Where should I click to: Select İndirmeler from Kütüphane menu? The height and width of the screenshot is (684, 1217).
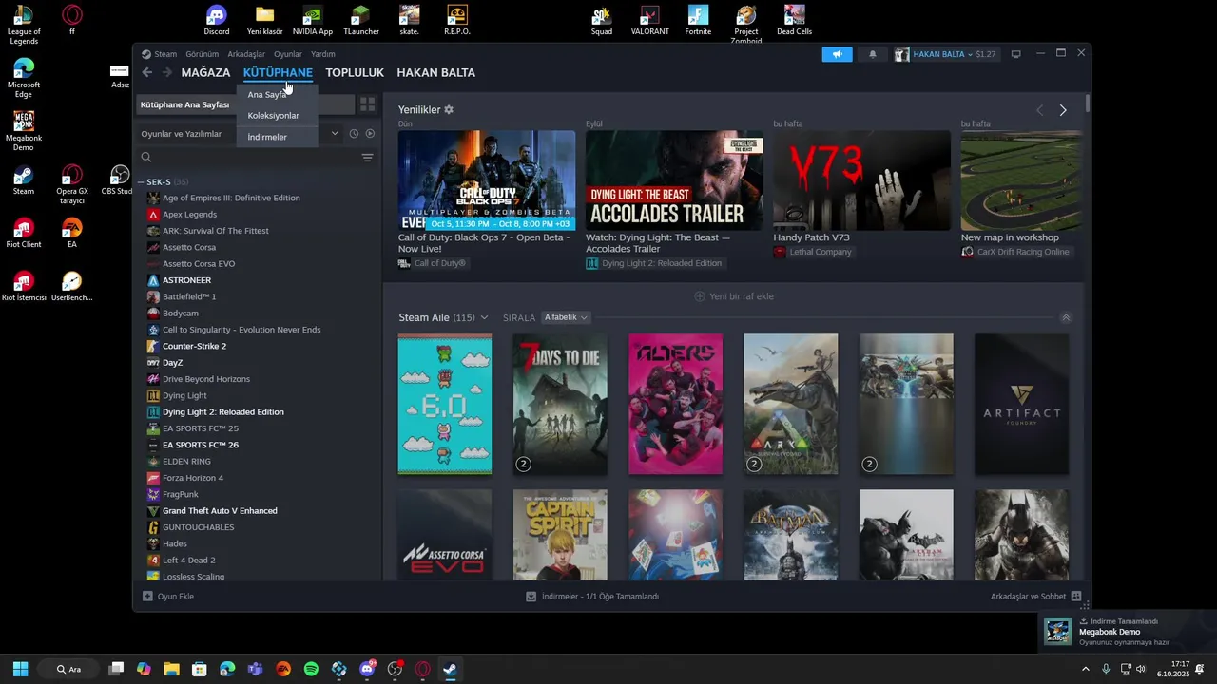pyautogui.click(x=267, y=137)
